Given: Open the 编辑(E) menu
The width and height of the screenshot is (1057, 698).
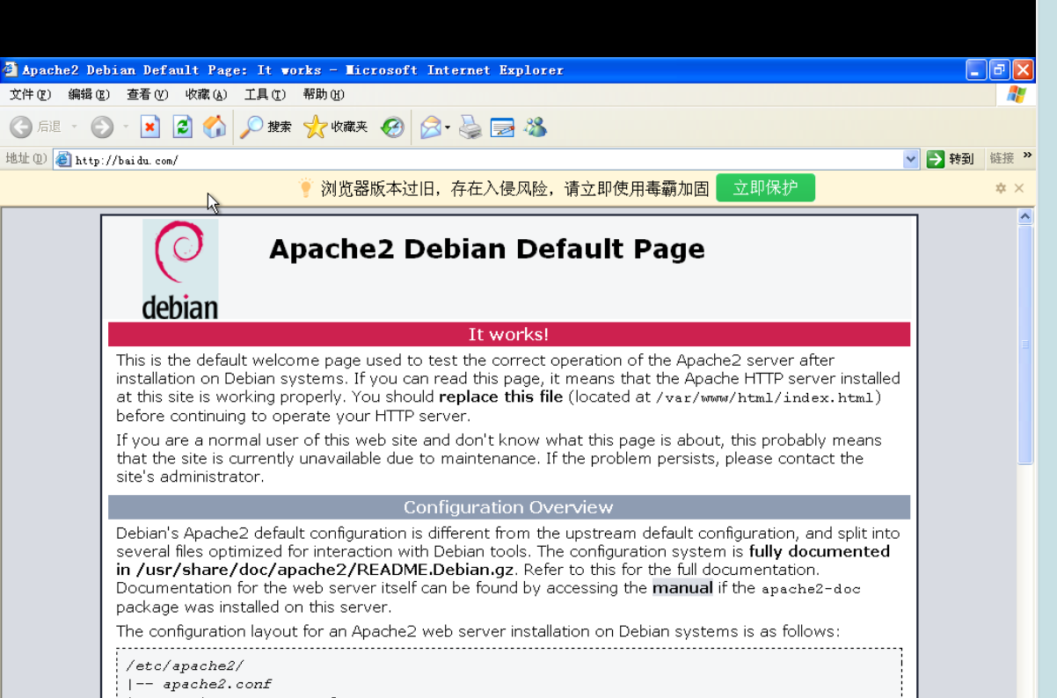Looking at the screenshot, I should [89, 94].
